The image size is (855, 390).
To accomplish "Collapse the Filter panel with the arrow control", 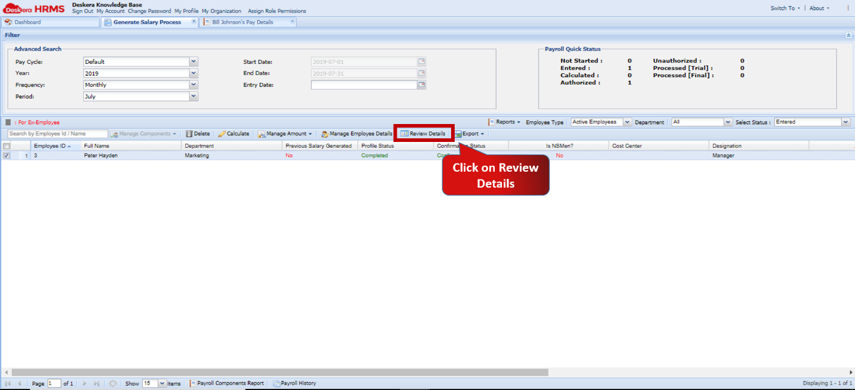I will [x=848, y=35].
